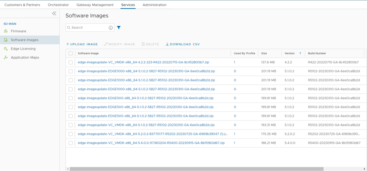Click the Software Images sidebar item
Image resolution: width=367 pixels, height=171 pixels.
click(25, 40)
